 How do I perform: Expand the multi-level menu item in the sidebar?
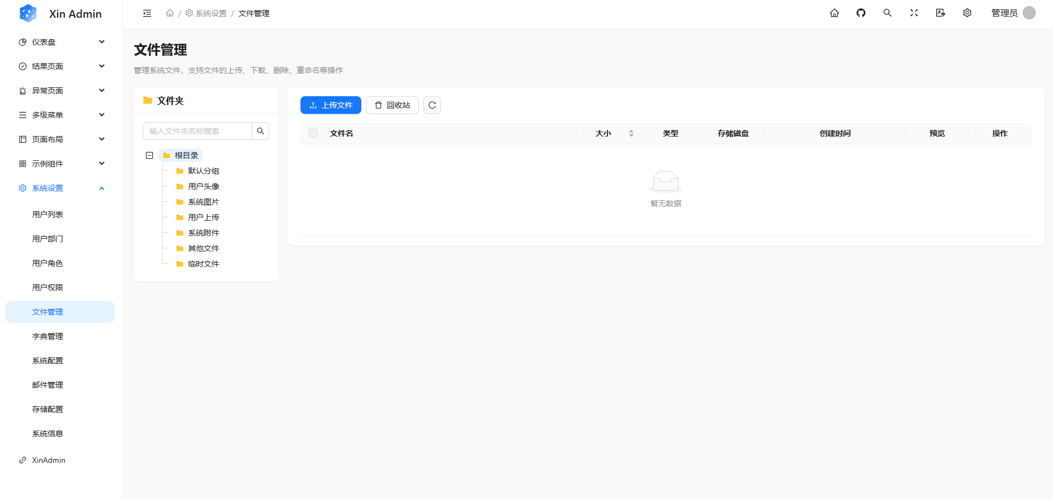click(61, 115)
